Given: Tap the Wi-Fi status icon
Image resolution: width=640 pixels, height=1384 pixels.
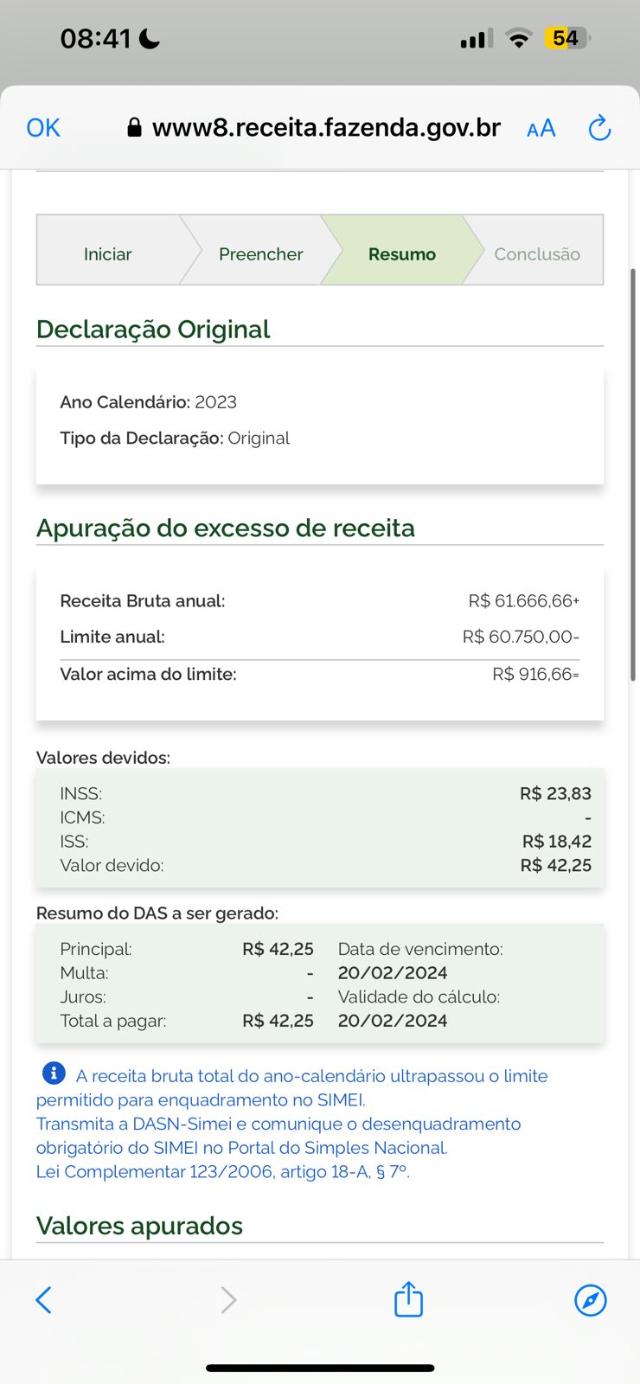Looking at the screenshot, I should tap(519, 38).
